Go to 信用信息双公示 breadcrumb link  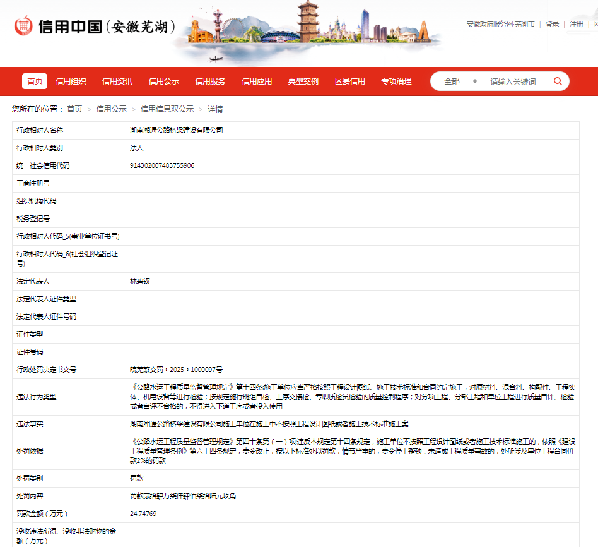[x=167, y=109]
